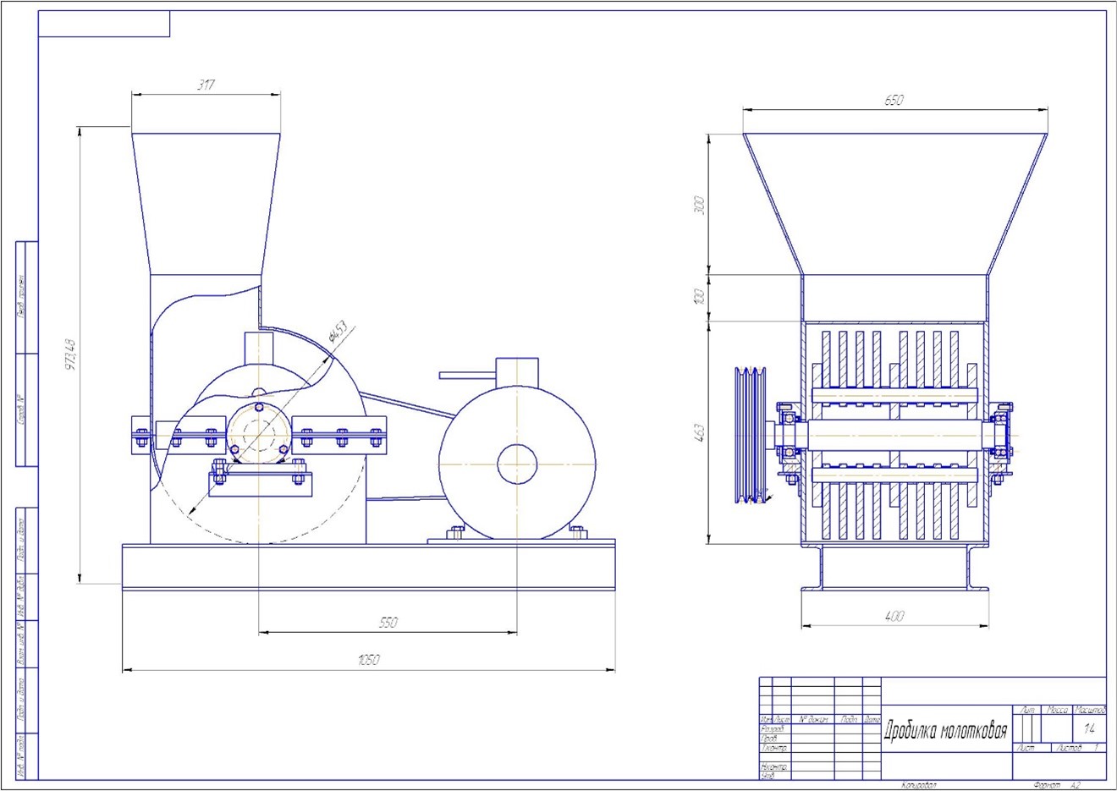This screenshot has height=791, width=1117.
Task: Pick the 550 center distance dimension
Action: point(387,622)
